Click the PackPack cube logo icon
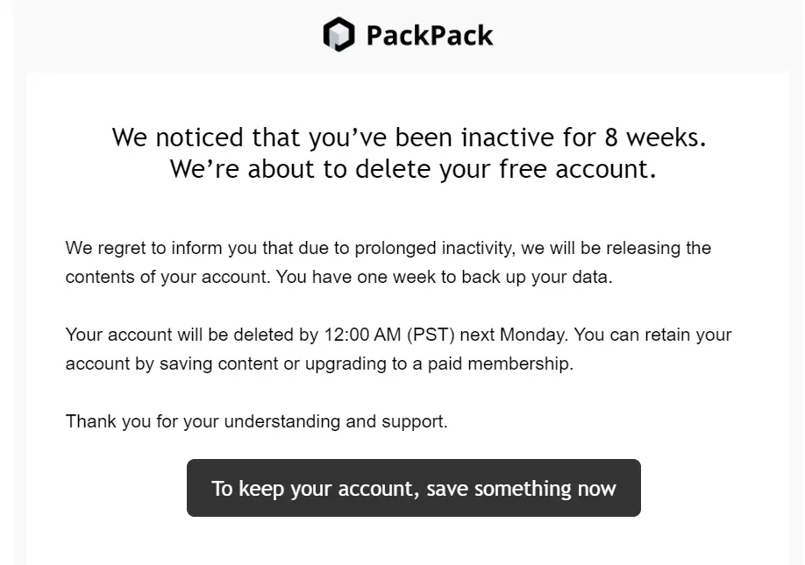Viewport: 805px width, 565px height. [x=338, y=35]
